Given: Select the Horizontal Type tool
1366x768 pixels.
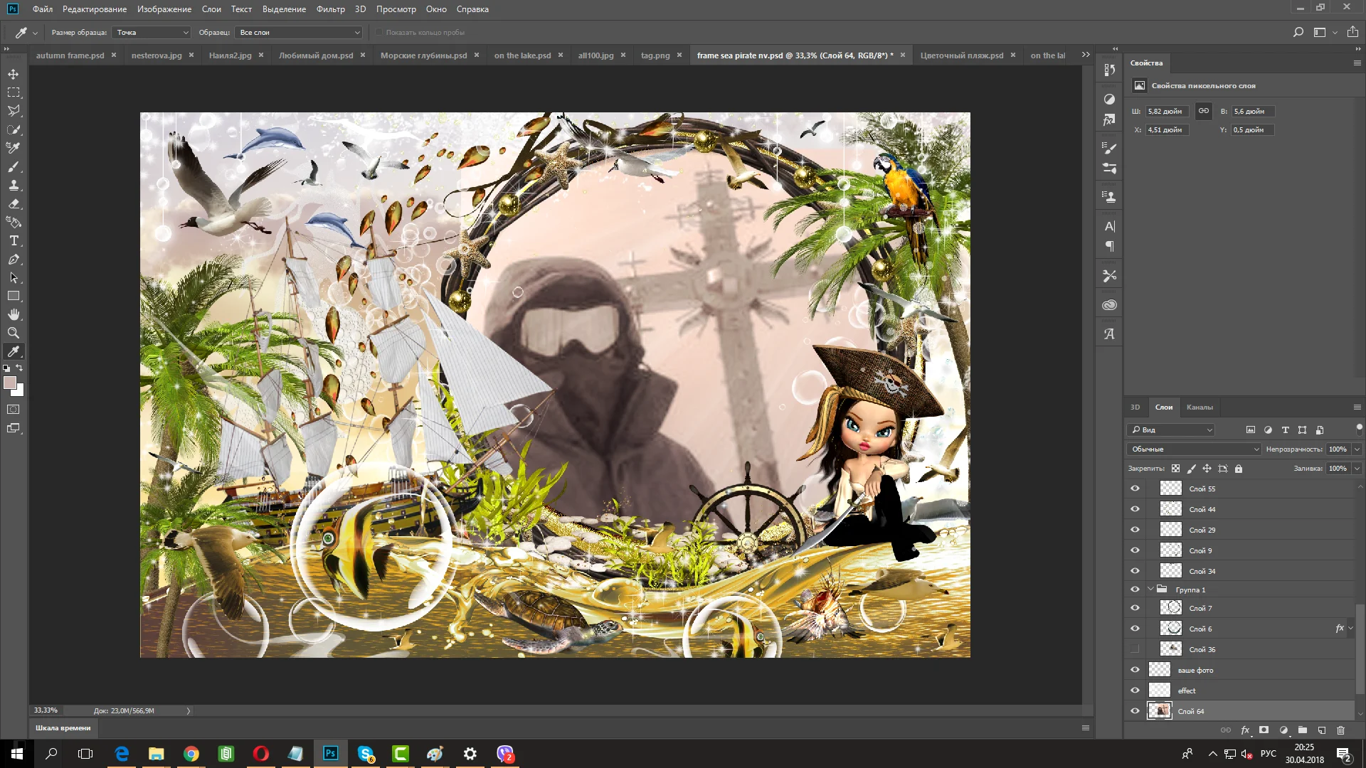Looking at the screenshot, I should 14,240.
